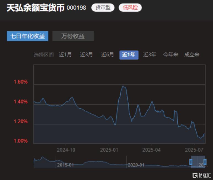Click the 2025-01 date axis label
The image size is (213, 180).
(x=109, y=150)
